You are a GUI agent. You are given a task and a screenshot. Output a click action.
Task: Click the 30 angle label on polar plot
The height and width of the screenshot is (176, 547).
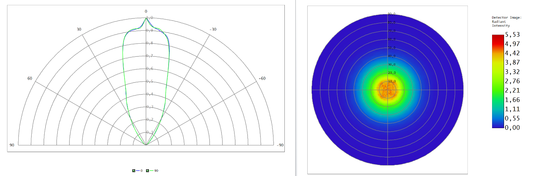pos(79,29)
